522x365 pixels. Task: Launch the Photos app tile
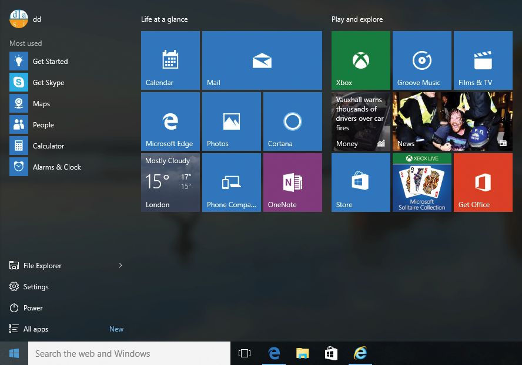coord(231,121)
